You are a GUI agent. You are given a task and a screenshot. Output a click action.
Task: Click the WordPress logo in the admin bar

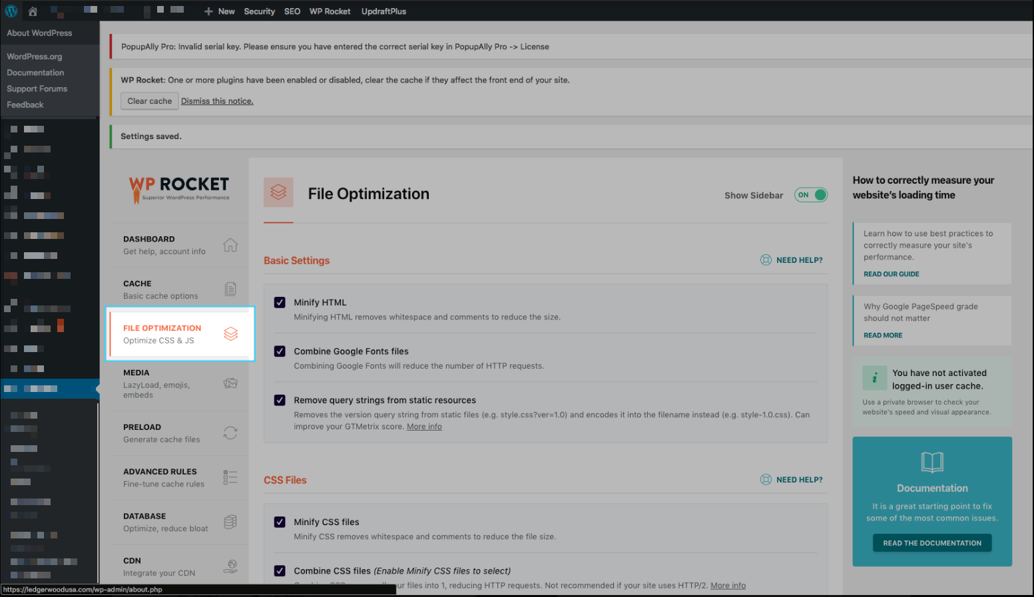pos(11,11)
